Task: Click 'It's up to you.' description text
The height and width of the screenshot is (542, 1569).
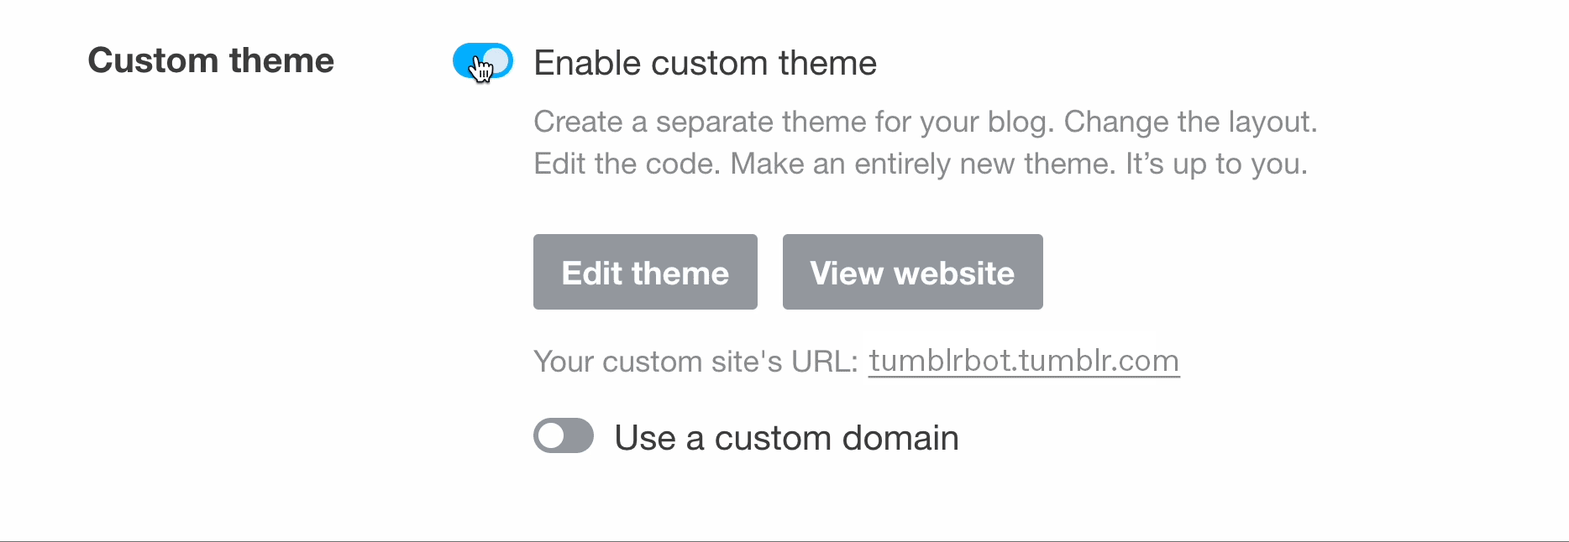Action: [1217, 164]
